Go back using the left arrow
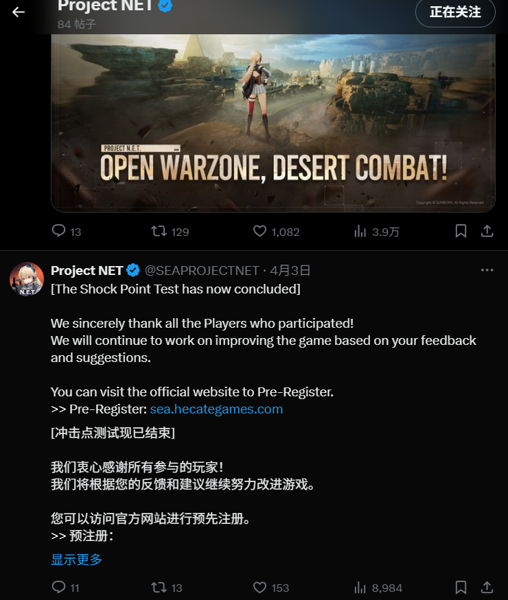 pyautogui.click(x=19, y=12)
